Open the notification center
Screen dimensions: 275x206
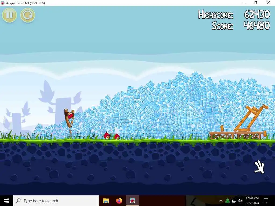(266, 201)
